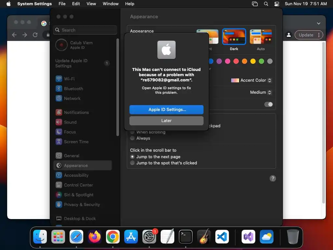
Task: Open the Weather app in the Dock
Action: click(267, 237)
